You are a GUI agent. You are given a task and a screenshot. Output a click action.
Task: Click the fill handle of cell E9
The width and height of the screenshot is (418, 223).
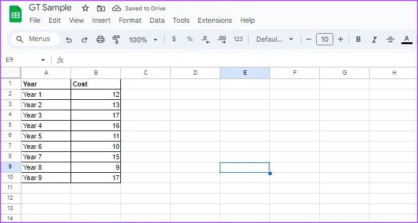click(270, 173)
